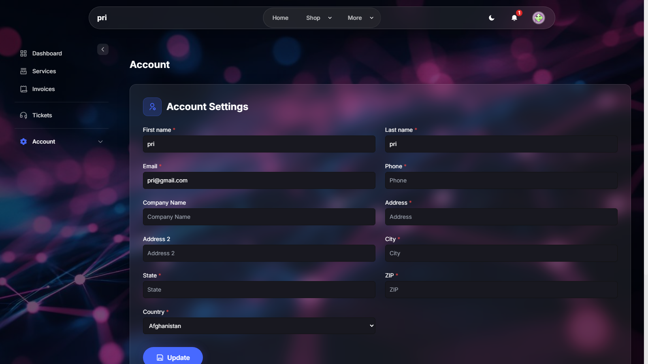Open Invoices from the sidebar

pyautogui.click(x=43, y=89)
